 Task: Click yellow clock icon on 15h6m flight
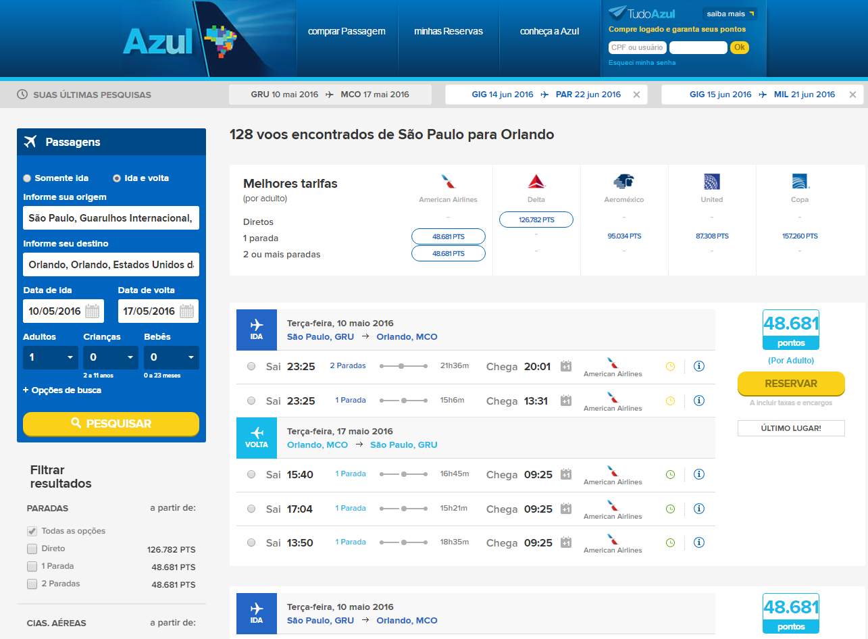tap(670, 401)
